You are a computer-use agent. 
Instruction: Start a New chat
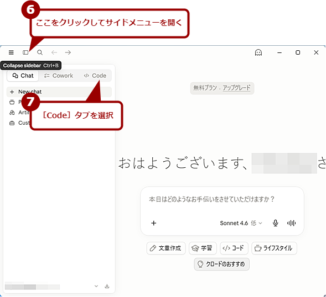[x=59, y=92]
